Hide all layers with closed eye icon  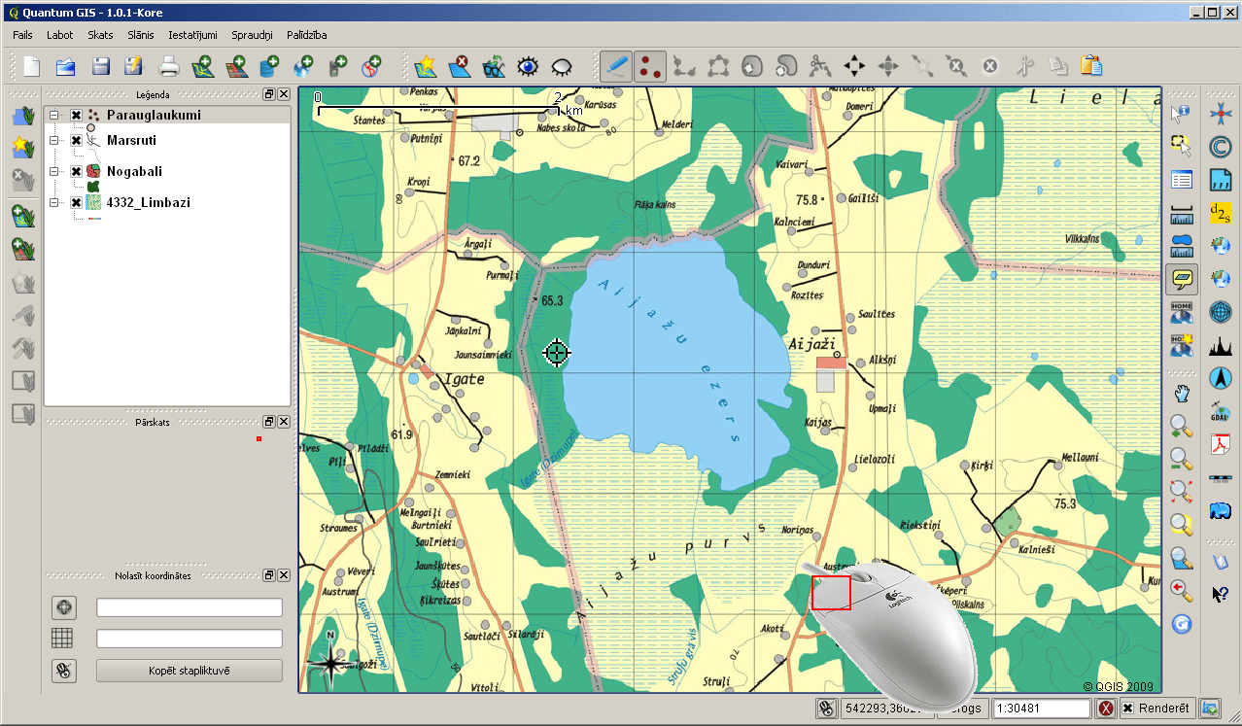[563, 66]
